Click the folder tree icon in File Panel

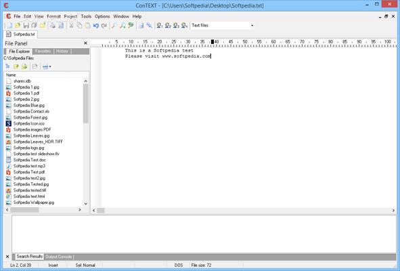click(7, 66)
